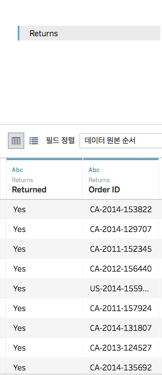Click cell CA-2011-157924
The image size is (162, 375).
[x=121, y=308]
